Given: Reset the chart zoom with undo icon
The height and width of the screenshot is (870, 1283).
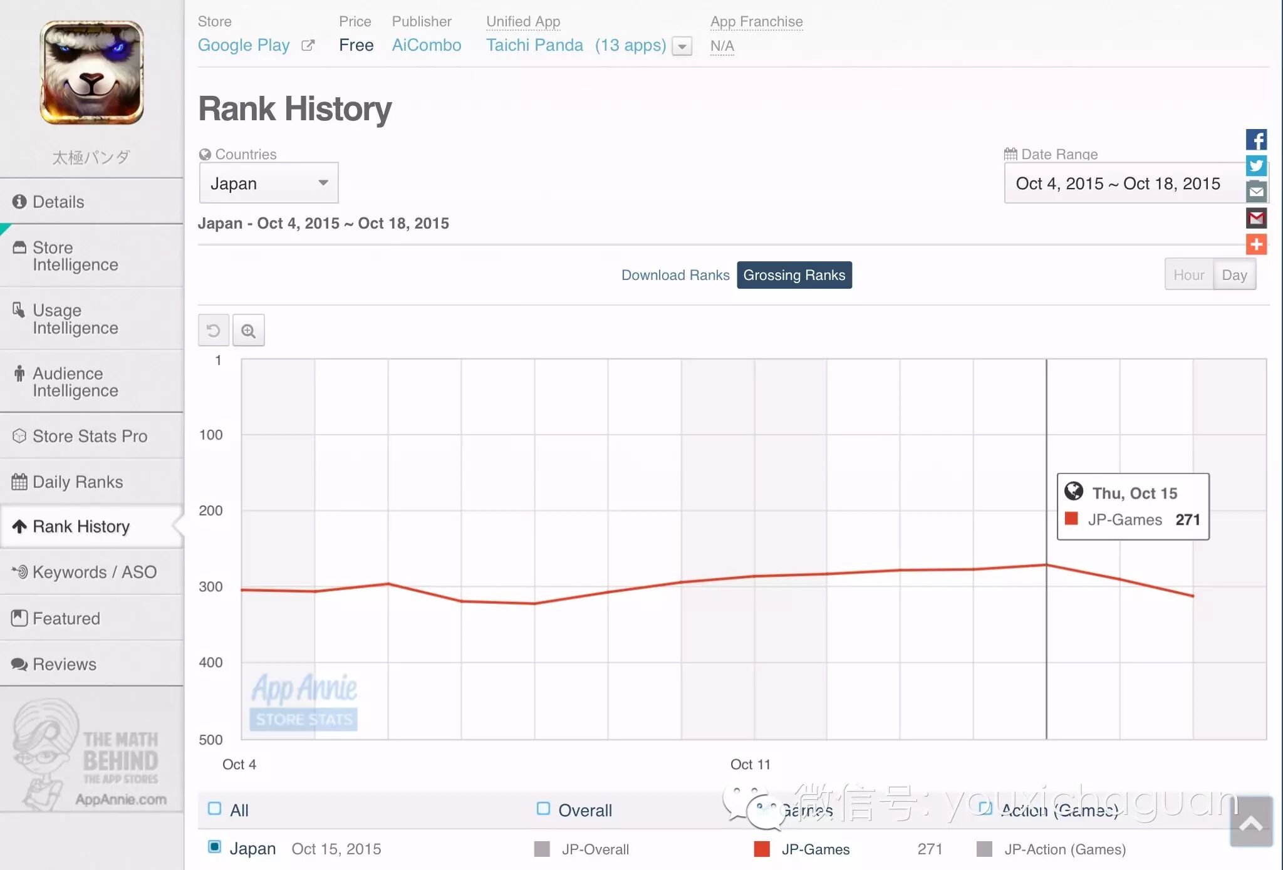Looking at the screenshot, I should click(x=214, y=331).
